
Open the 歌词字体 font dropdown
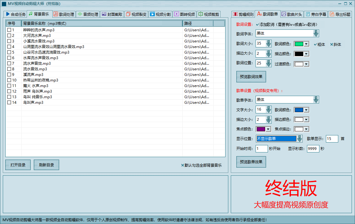click(x=315, y=33)
